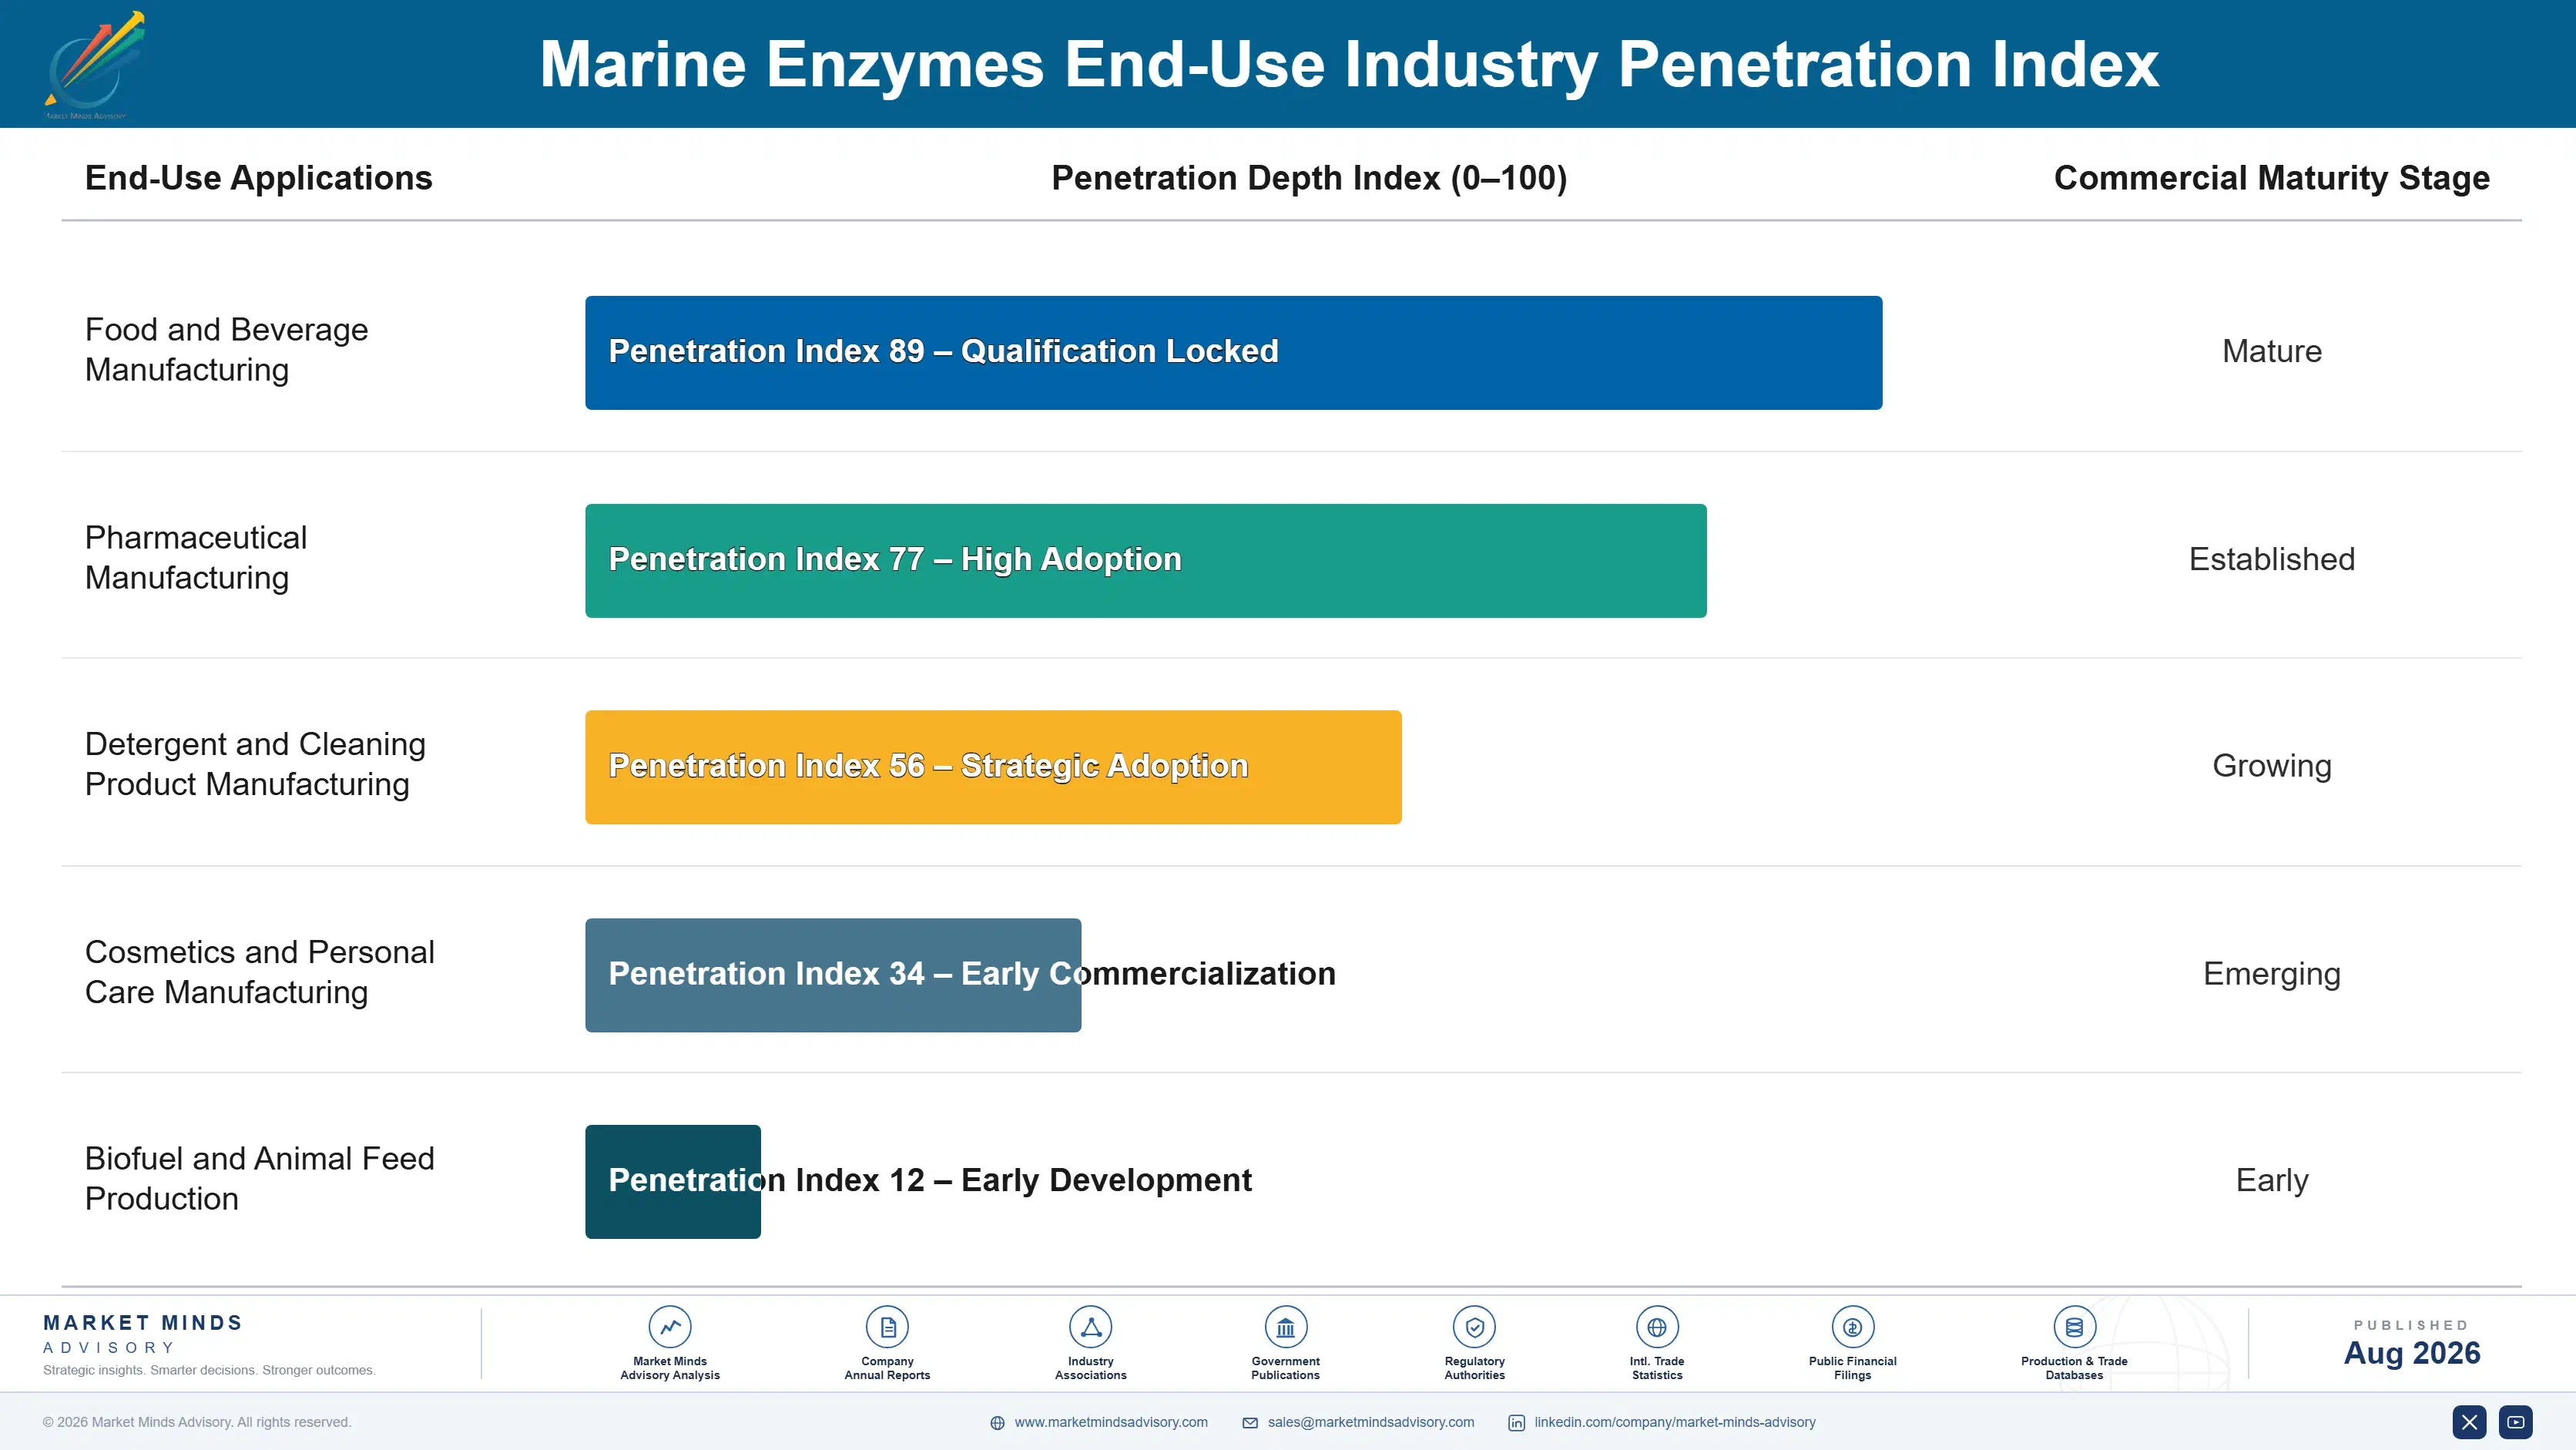Click the 'Established' maturity stage value
This screenshot has width=2576, height=1450.
click(2272, 559)
